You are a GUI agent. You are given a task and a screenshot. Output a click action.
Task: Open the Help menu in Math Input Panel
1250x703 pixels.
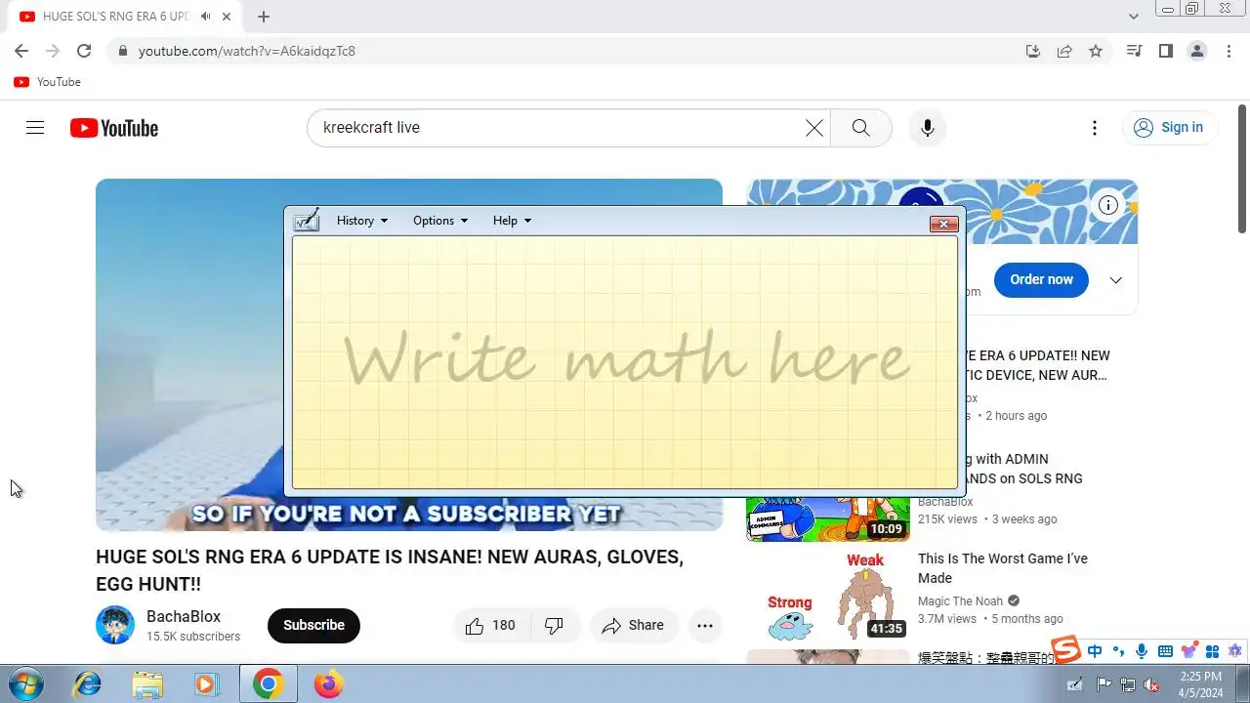coord(512,221)
